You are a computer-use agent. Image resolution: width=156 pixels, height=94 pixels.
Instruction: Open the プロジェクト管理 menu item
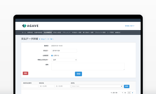(x=100, y=32)
